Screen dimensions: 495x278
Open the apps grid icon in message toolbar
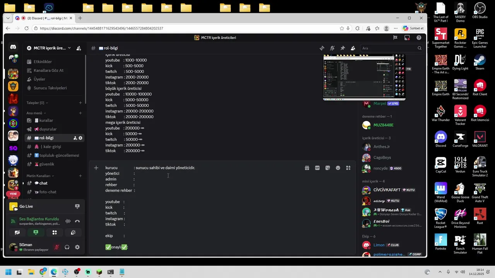348,168
